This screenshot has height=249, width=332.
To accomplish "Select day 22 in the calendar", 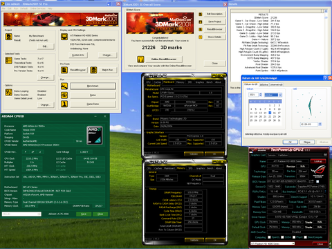I will (x=270, y=117).
